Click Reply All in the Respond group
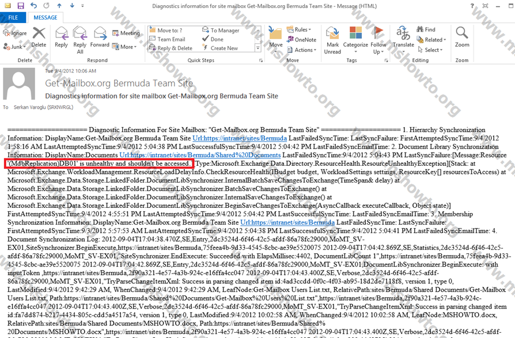 pyautogui.click(x=80, y=40)
